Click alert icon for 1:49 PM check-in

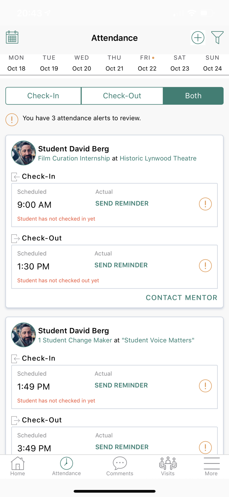[x=205, y=386]
